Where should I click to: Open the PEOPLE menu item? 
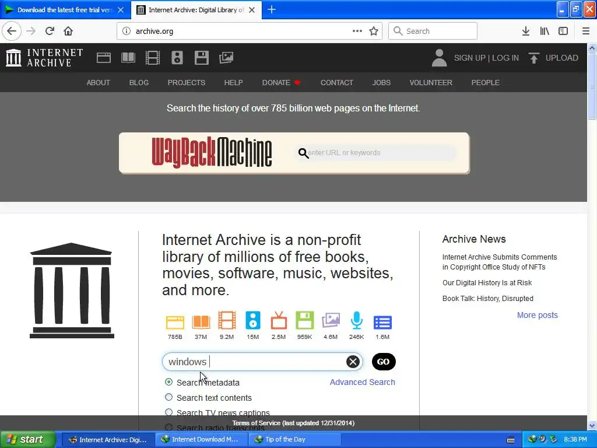[486, 83]
